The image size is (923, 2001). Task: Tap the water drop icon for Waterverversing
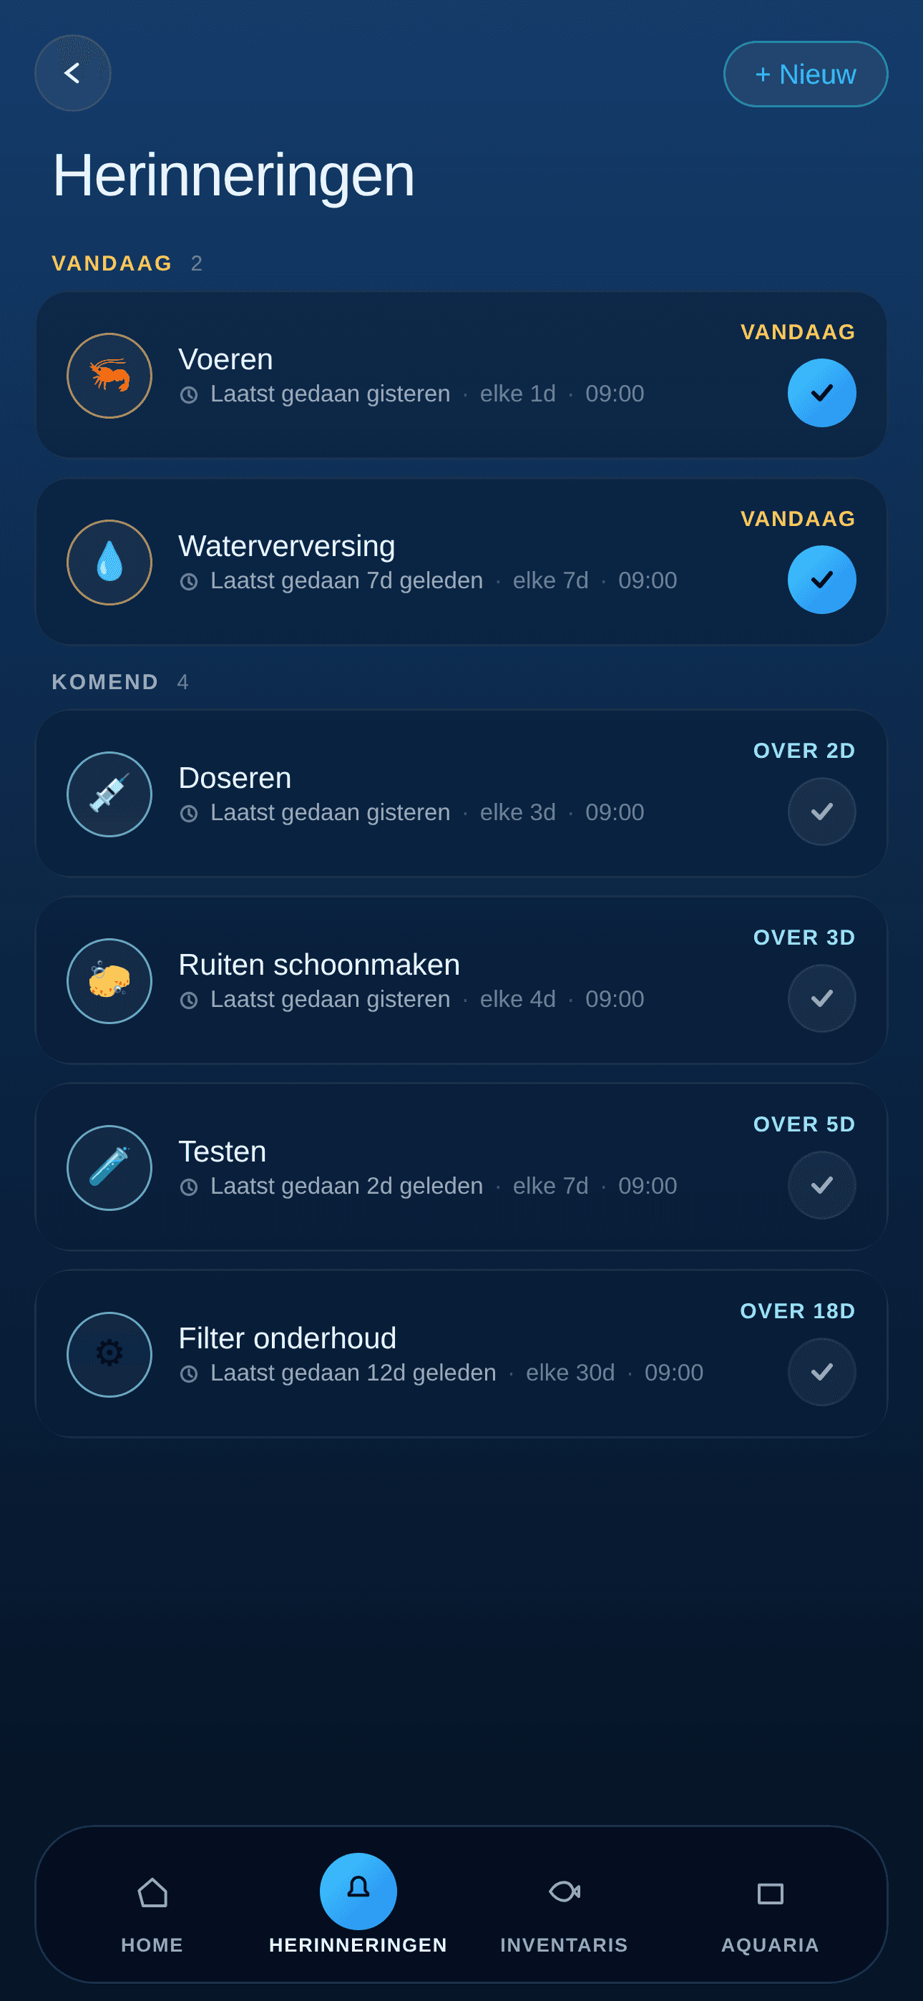tap(109, 563)
